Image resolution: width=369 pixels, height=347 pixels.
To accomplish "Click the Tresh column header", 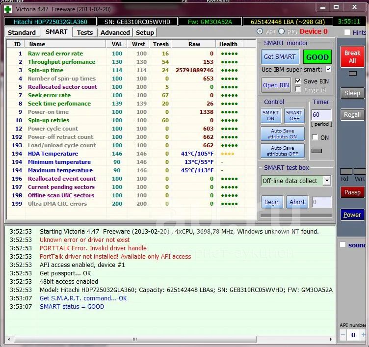I will coord(161,44).
